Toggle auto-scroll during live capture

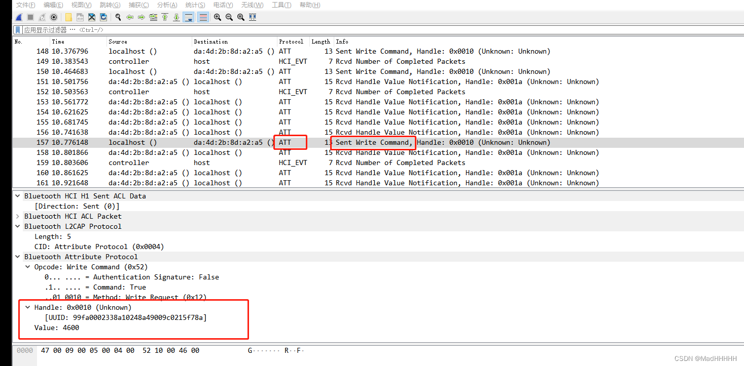188,17
